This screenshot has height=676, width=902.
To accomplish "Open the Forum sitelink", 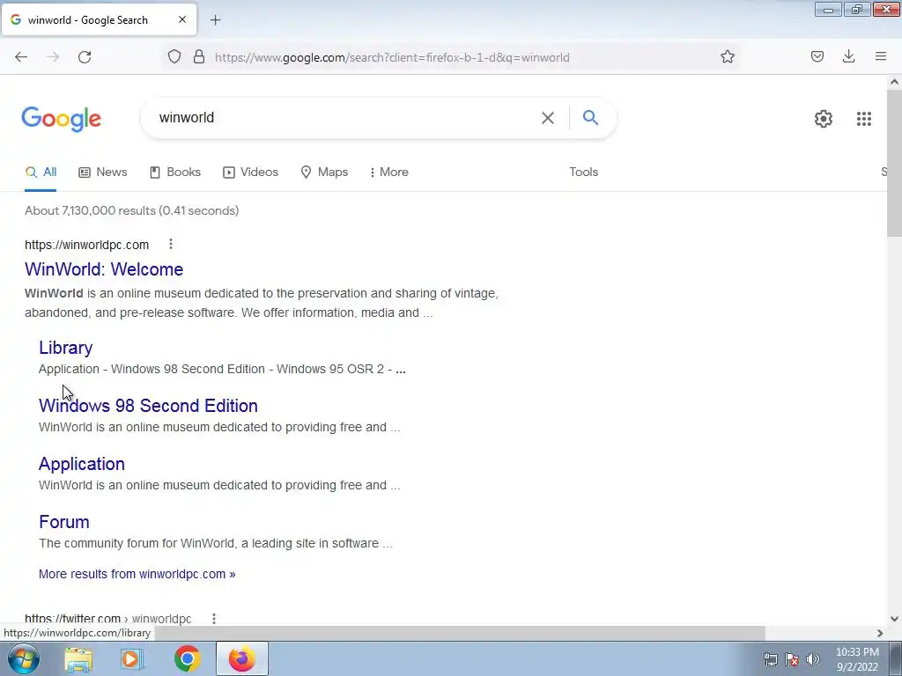I will coord(63,521).
